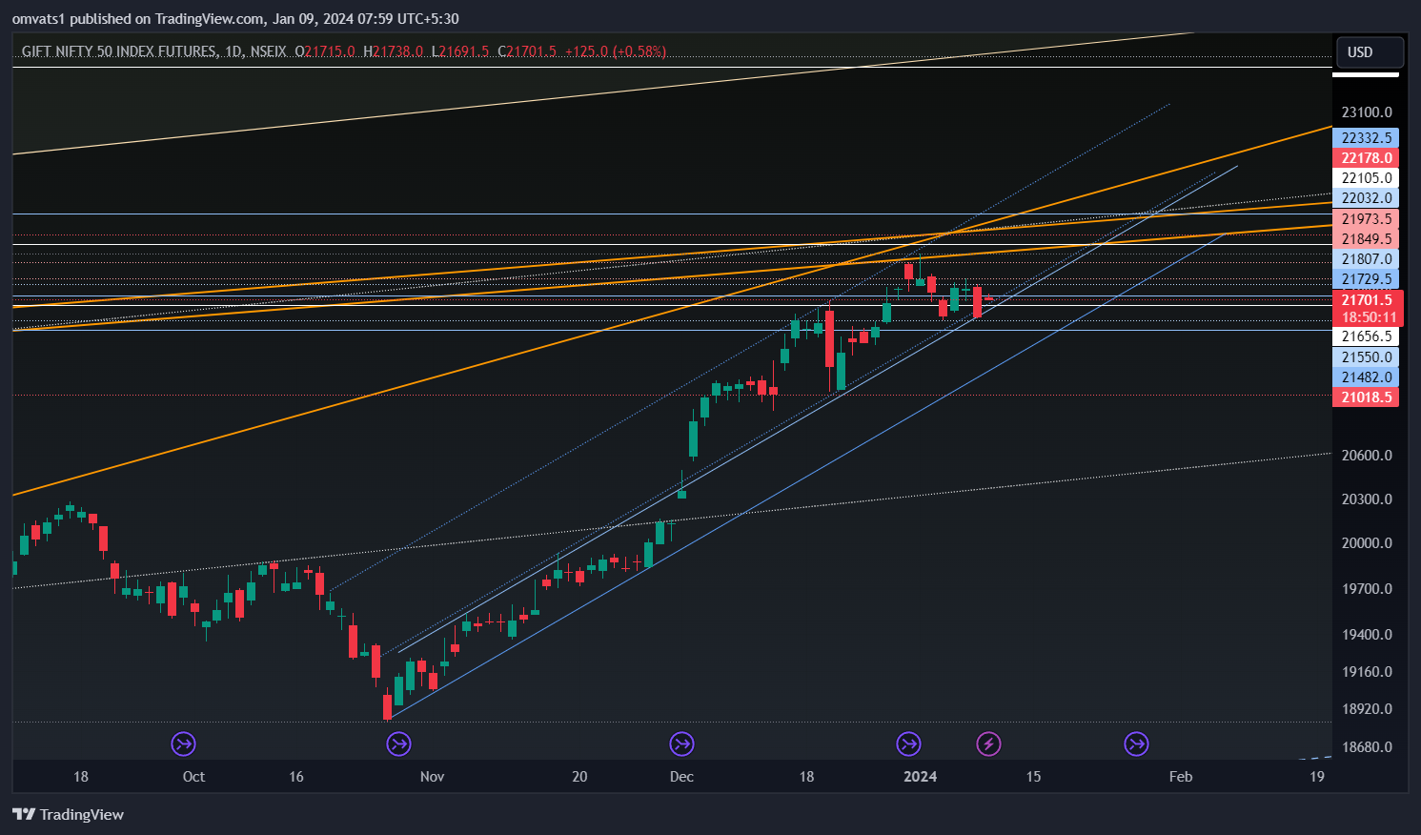Click the open value O21715.0 in the header
This screenshot has width=1421, height=835.
click(325, 51)
